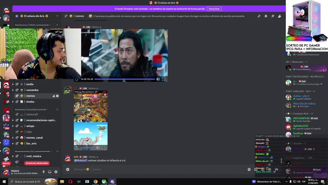The height and width of the screenshot is (185, 328).
Task: Mute microphone in user panel
Action: pyautogui.click(x=44, y=172)
